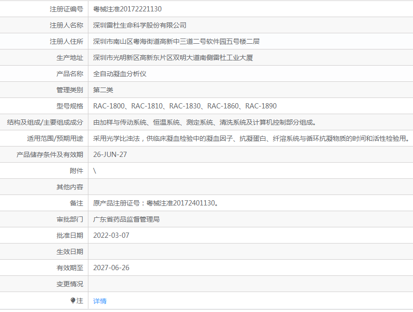Open the 详情 link in the 注 row
Screen dimensions: 413x312
point(100,301)
